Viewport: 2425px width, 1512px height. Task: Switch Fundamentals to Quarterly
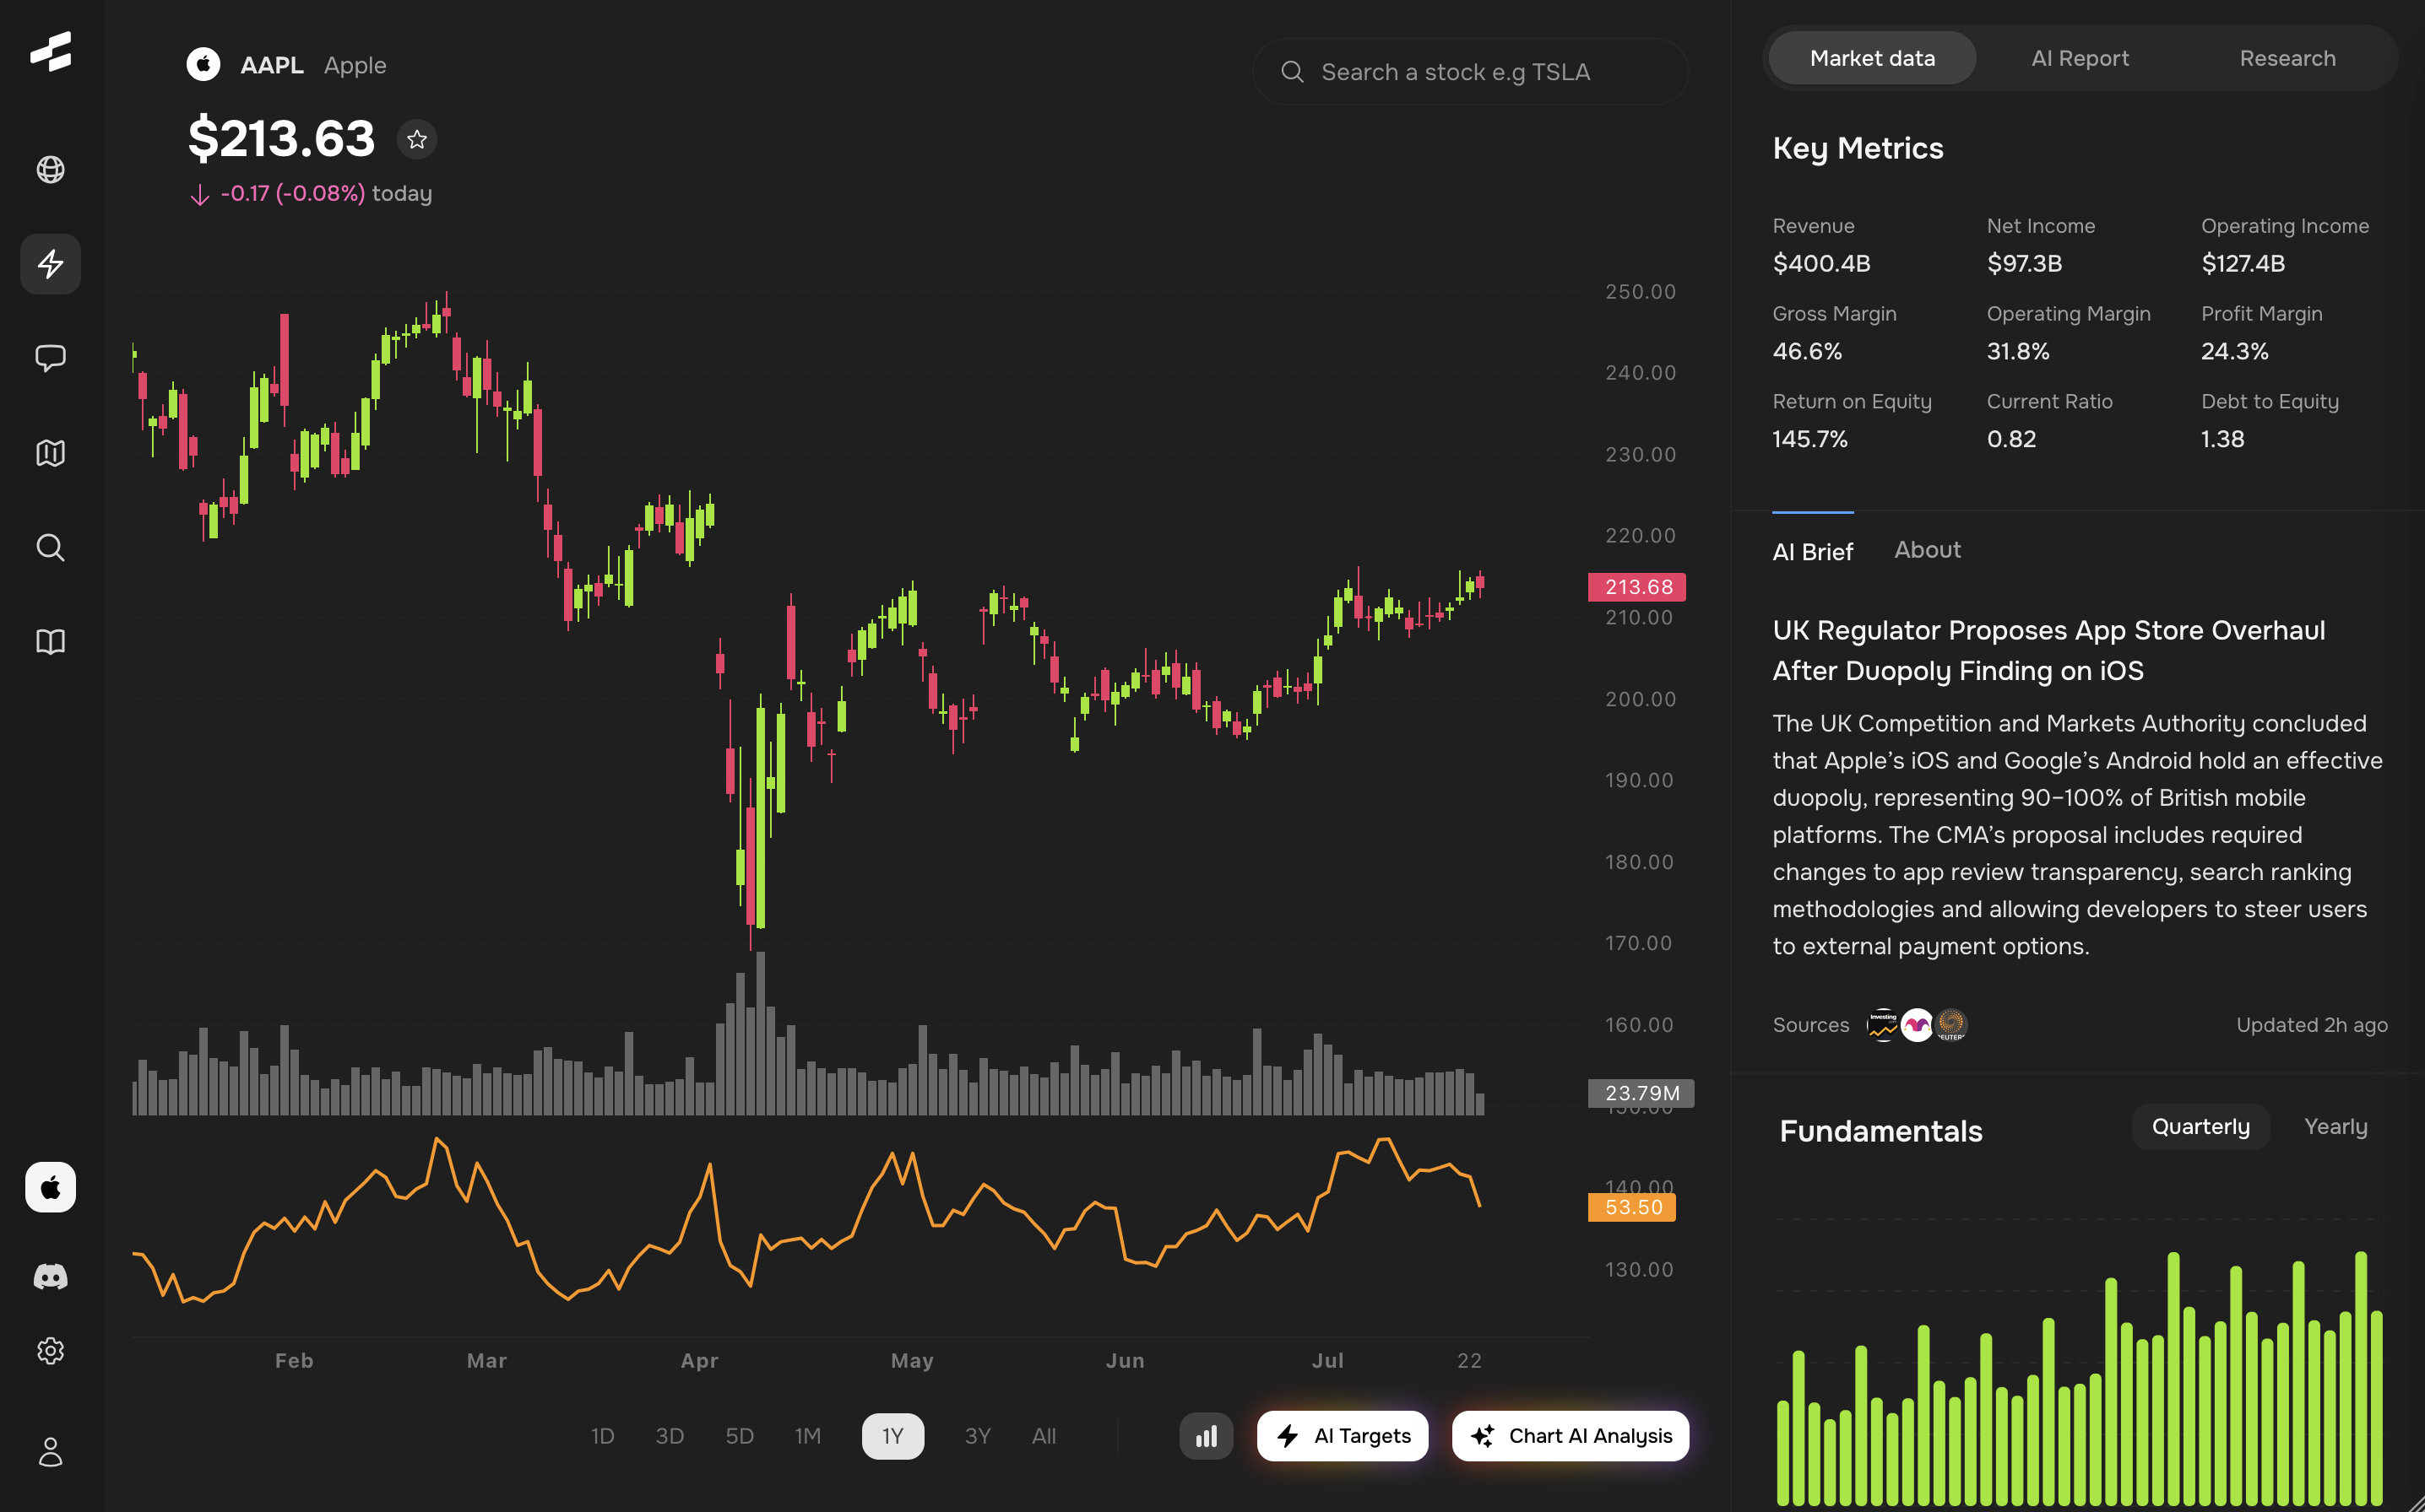(x=2201, y=1127)
